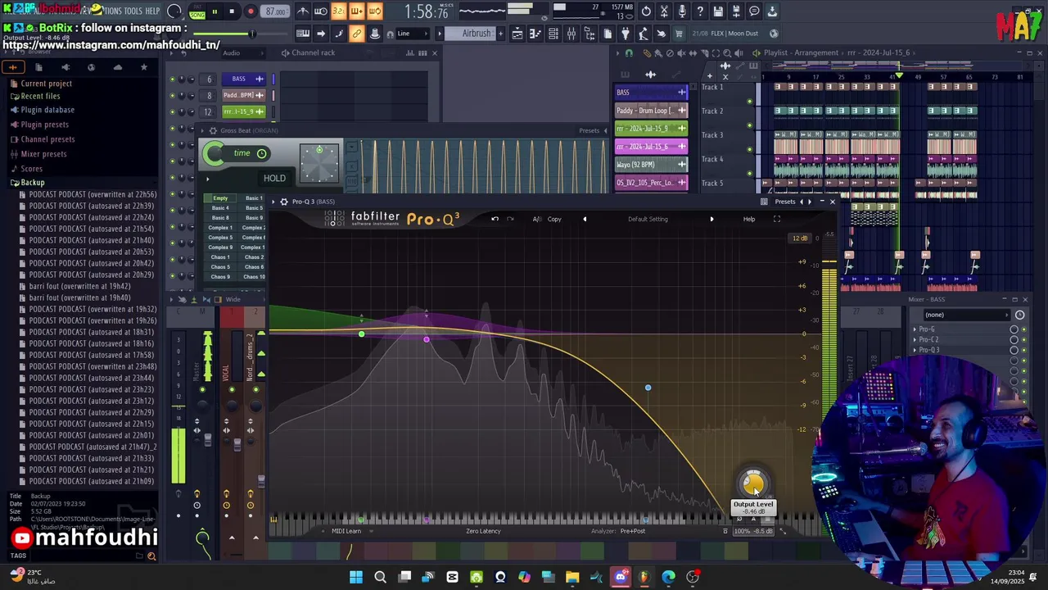Close the Channel rack panel
Viewport: 1048px width, 590px height.
[435, 53]
